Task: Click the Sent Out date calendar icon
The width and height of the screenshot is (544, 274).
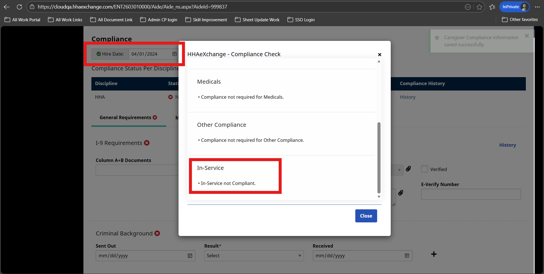Action: tap(190, 256)
